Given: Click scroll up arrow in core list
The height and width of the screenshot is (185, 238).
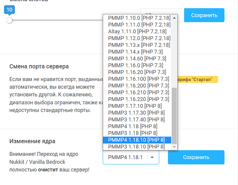Looking at the screenshot, I should coord(174,17).
